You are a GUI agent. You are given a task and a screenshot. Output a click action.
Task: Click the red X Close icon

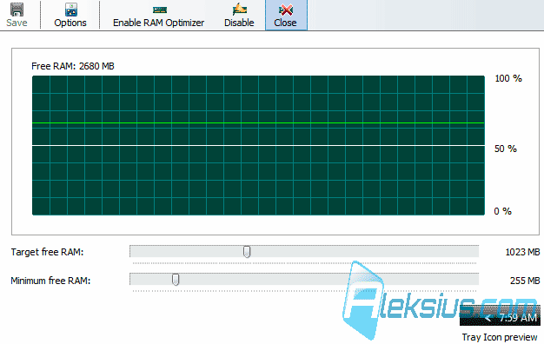[x=286, y=10]
